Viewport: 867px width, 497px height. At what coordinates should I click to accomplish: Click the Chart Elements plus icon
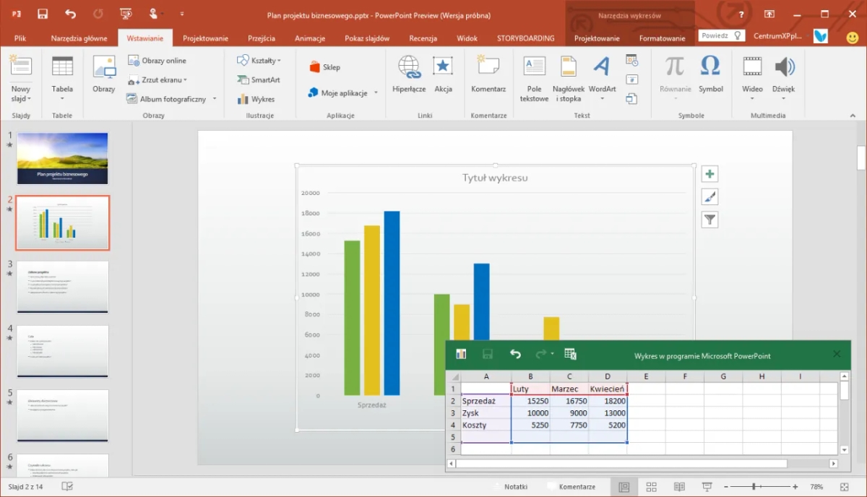[710, 174]
